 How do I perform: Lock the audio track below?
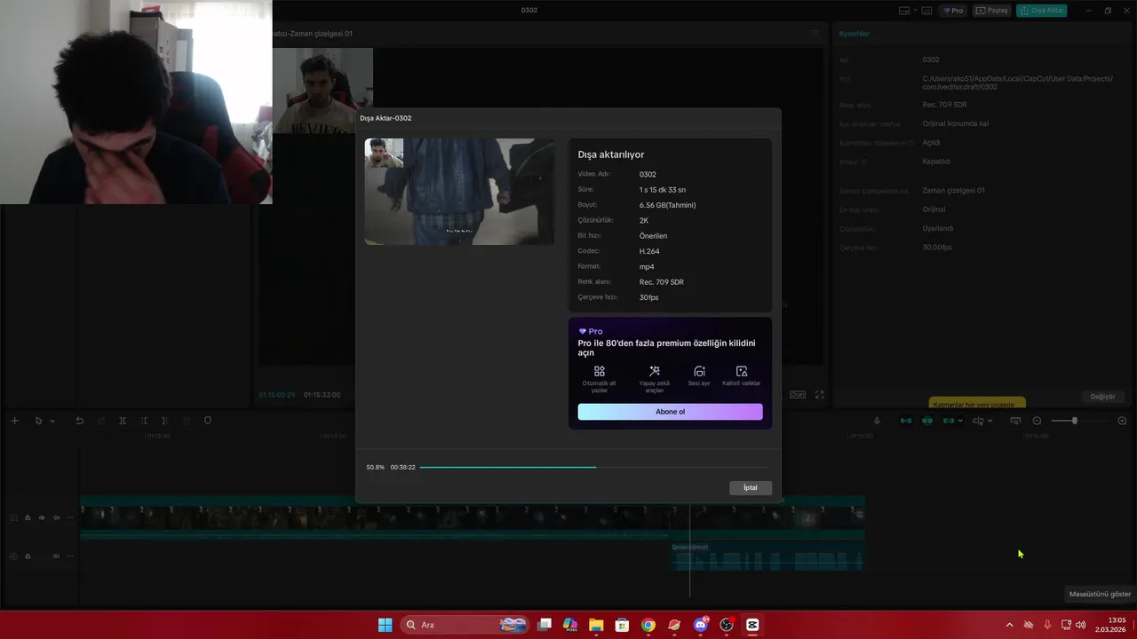[28, 556]
